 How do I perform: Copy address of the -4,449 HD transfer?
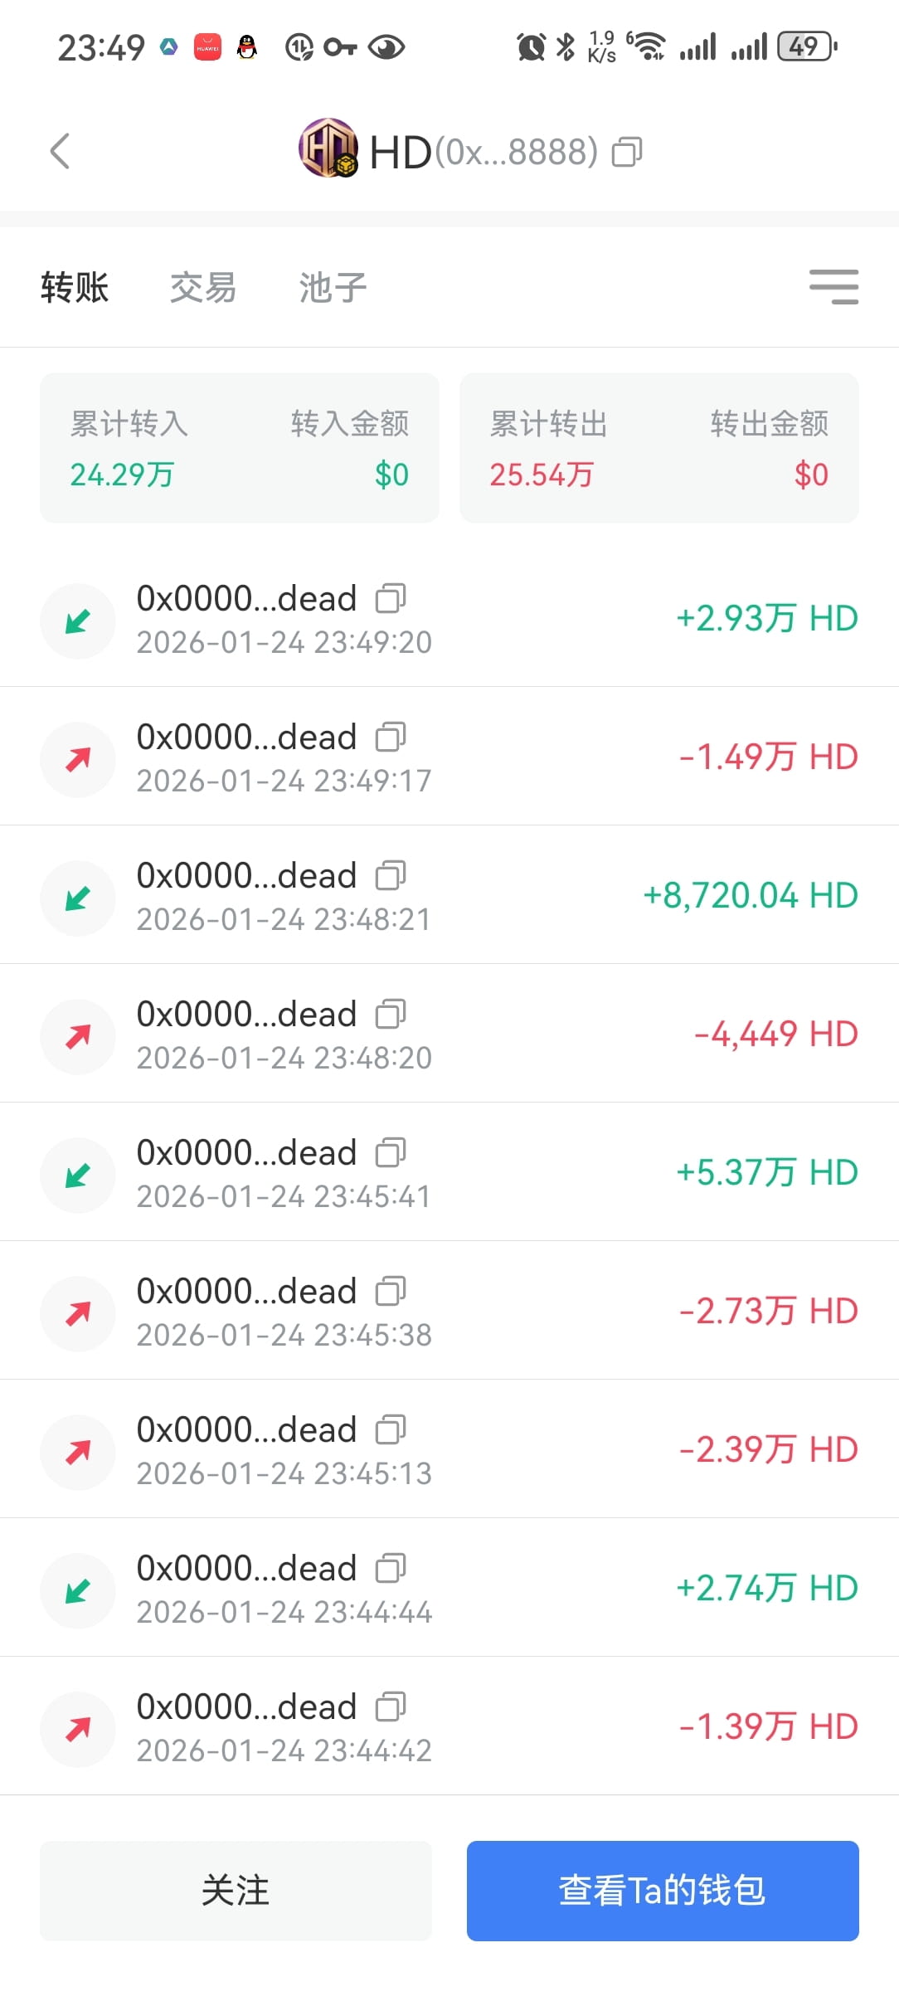pyautogui.click(x=391, y=1014)
